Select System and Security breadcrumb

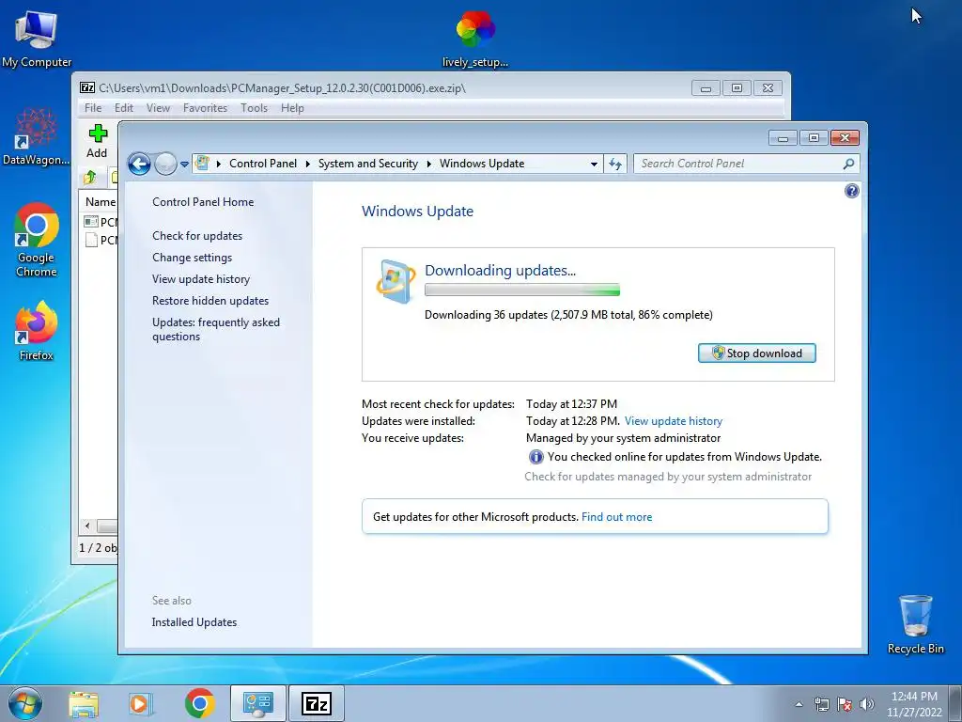click(x=368, y=164)
